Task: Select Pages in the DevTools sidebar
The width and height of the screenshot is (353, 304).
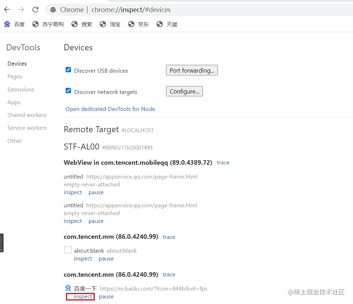Action: tap(15, 77)
